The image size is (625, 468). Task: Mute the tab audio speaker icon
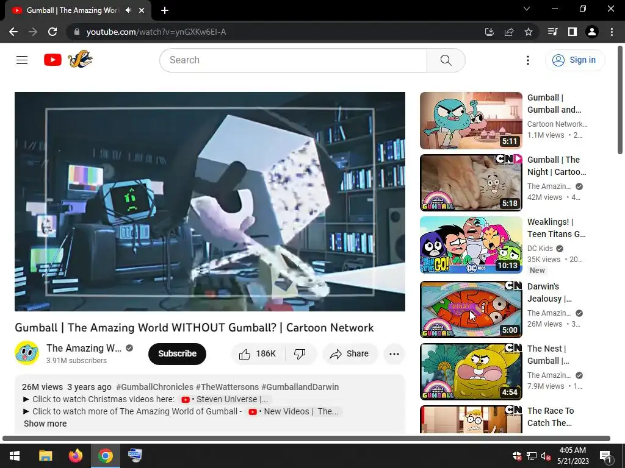point(128,10)
